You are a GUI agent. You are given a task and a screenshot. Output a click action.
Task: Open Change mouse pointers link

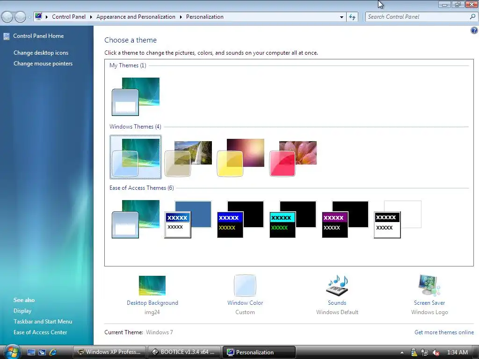[43, 64]
